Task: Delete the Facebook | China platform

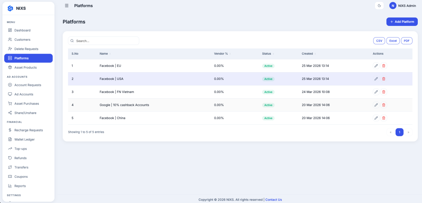Action: (384, 118)
